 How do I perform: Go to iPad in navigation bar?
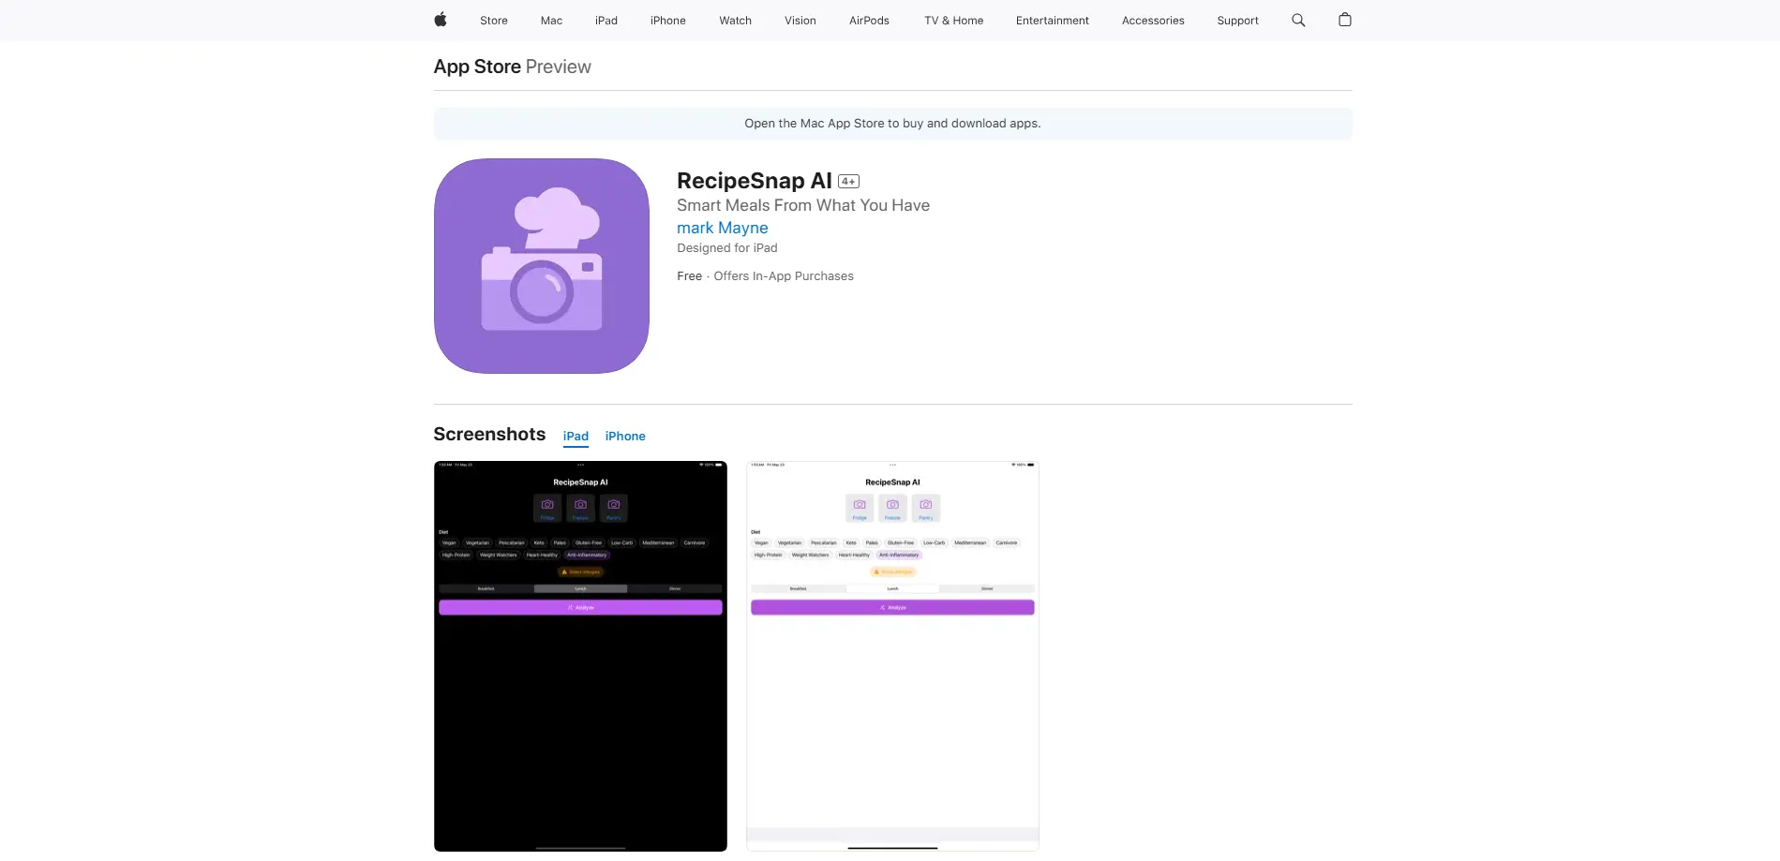coord(606,21)
